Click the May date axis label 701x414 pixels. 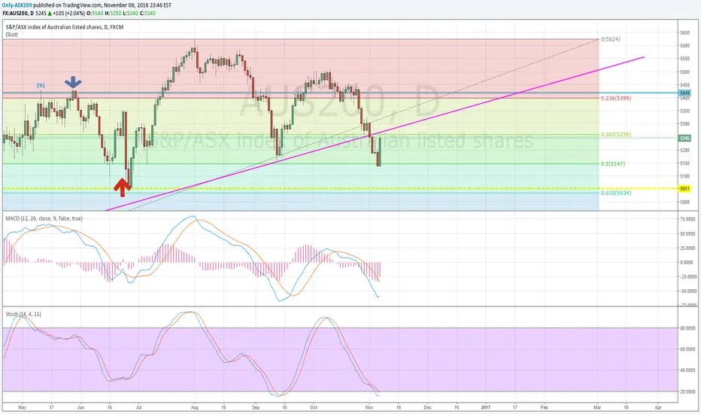(23, 407)
